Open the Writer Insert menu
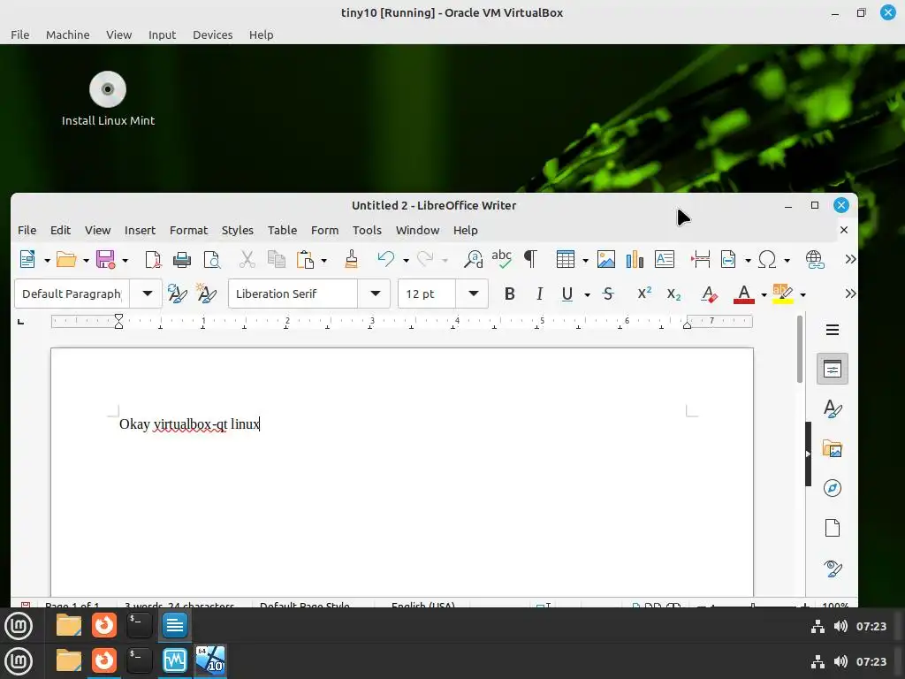This screenshot has width=905, height=679. (x=140, y=230)
